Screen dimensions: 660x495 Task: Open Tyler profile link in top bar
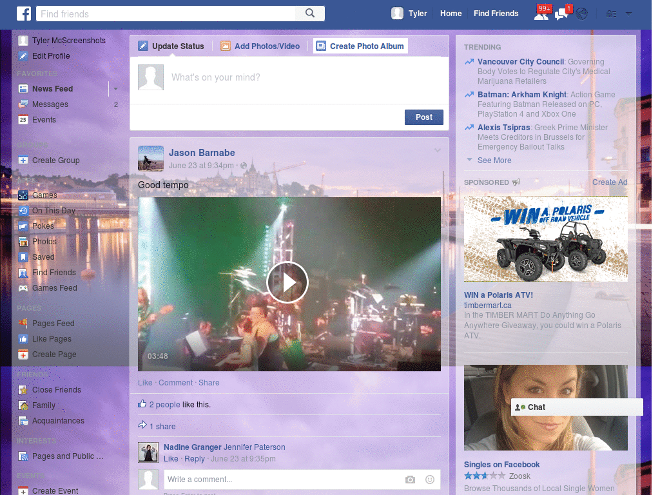click(x=418, y=14)
